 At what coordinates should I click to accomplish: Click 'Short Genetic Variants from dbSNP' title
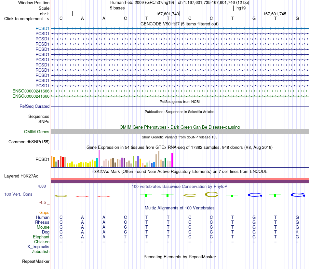180,137
